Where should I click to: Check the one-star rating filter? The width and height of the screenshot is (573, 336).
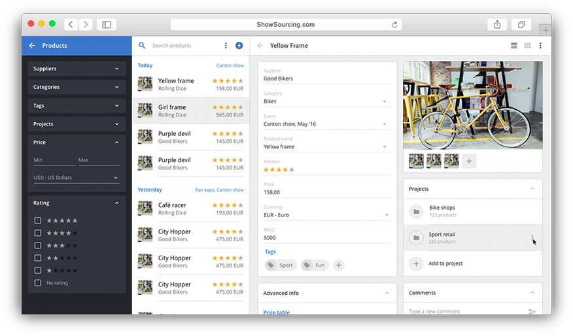pyautogui.click(x=38, y=270)
